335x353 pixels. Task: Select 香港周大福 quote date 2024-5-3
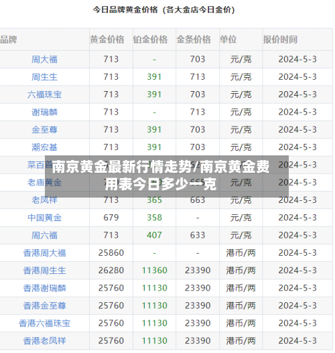tap(297, 253)
